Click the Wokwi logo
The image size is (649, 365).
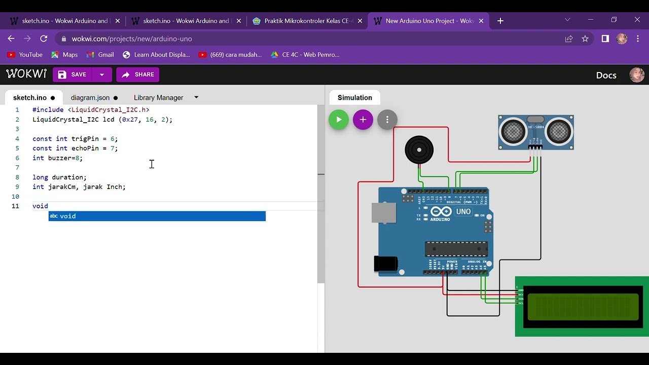click(26, 74)
